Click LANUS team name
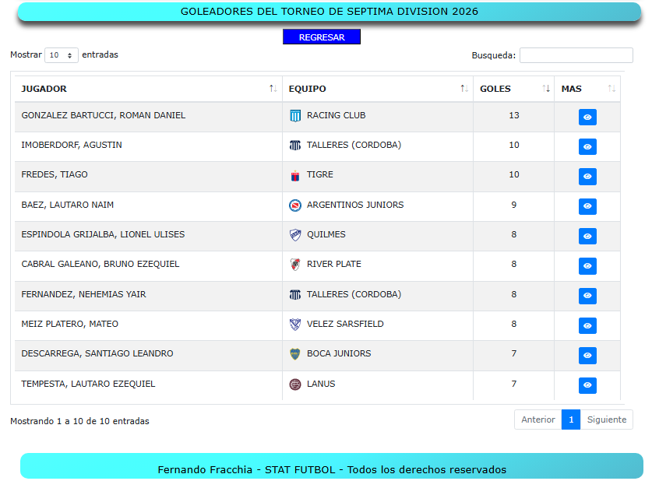The image size is (652, 488). [x=321, y=384]
